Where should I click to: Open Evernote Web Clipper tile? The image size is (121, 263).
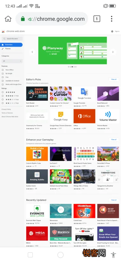[37, 211]
